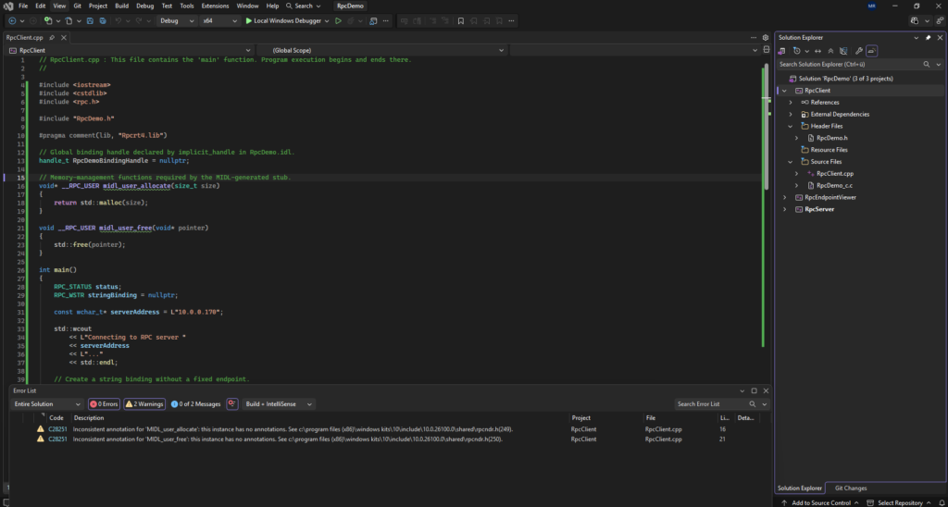Expand the RpcEndpointViewer project node
This screenshot has width=948, height=507.
tap(784, 197)
